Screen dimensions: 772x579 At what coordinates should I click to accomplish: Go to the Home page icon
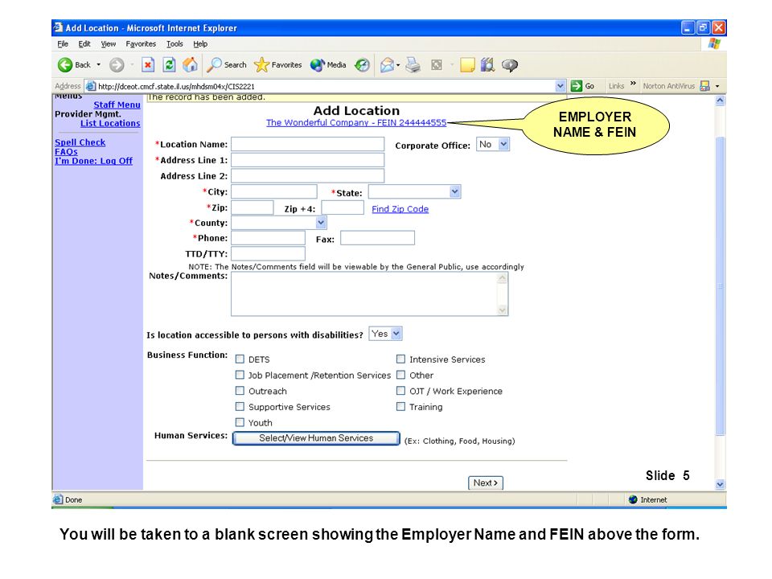point(190,64)
